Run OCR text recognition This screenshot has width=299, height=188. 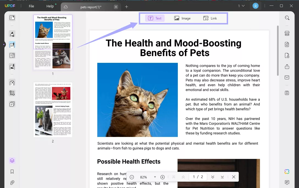tap(287, 33)
